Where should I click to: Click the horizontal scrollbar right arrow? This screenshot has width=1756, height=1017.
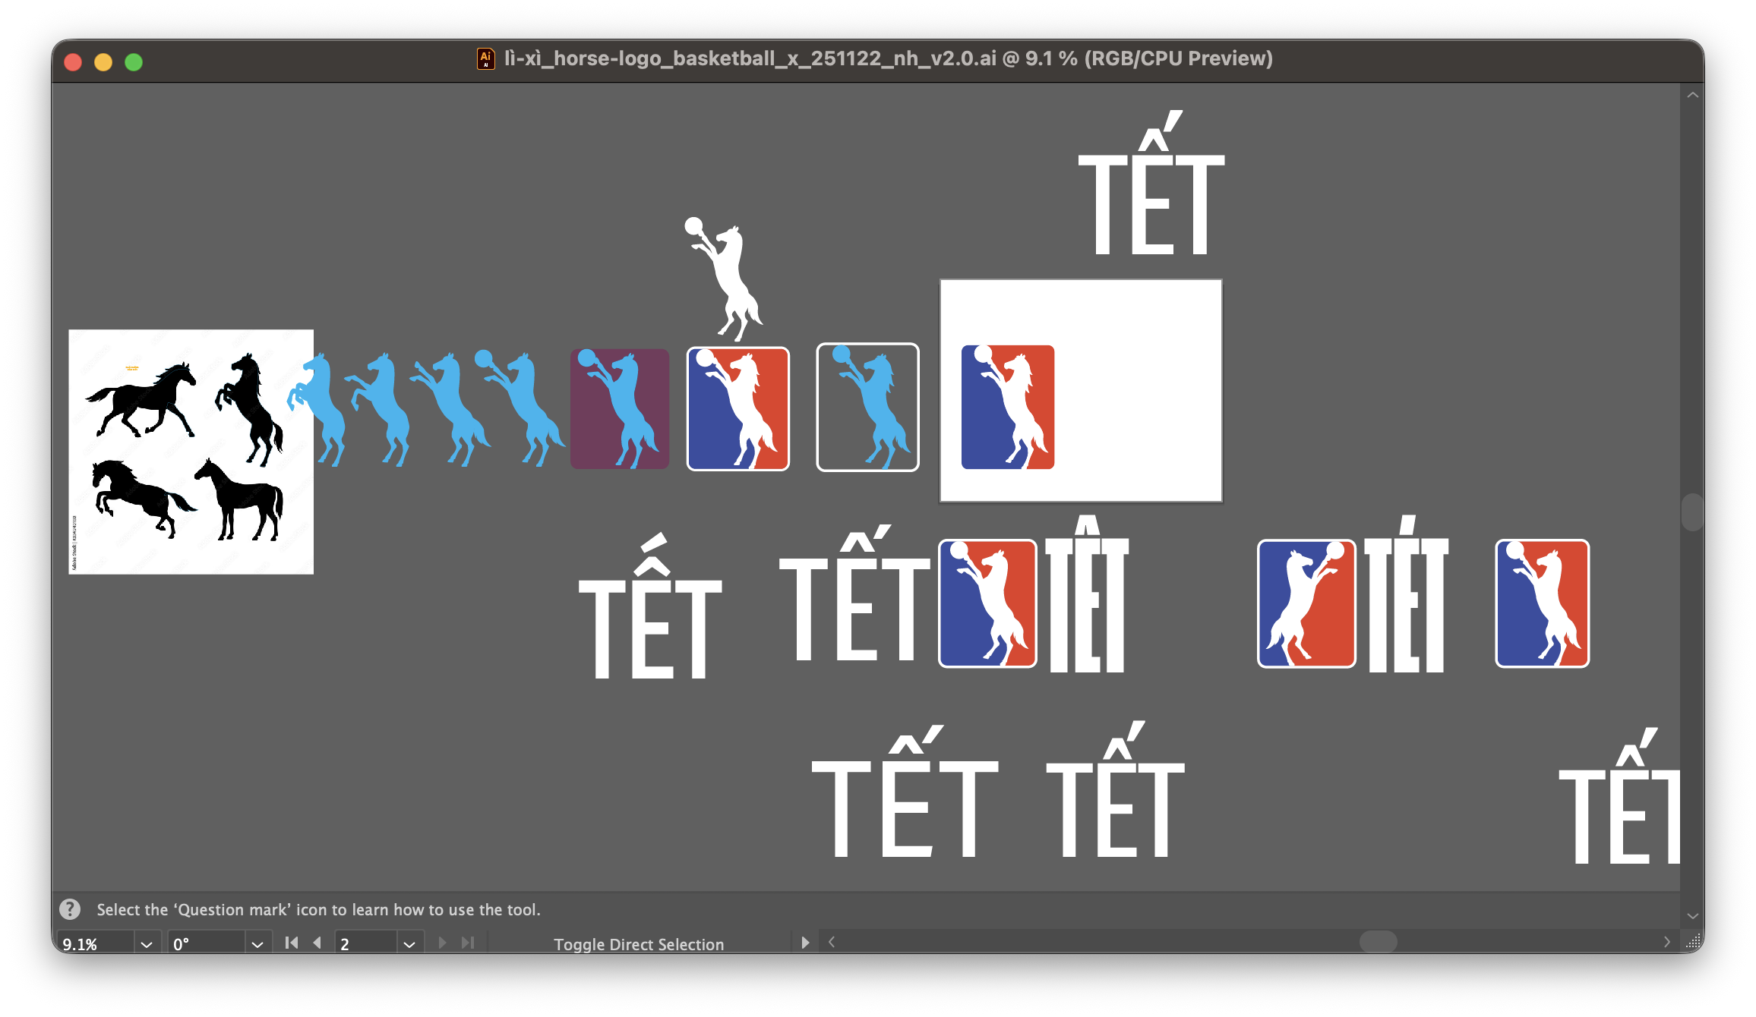(1666, 942)
